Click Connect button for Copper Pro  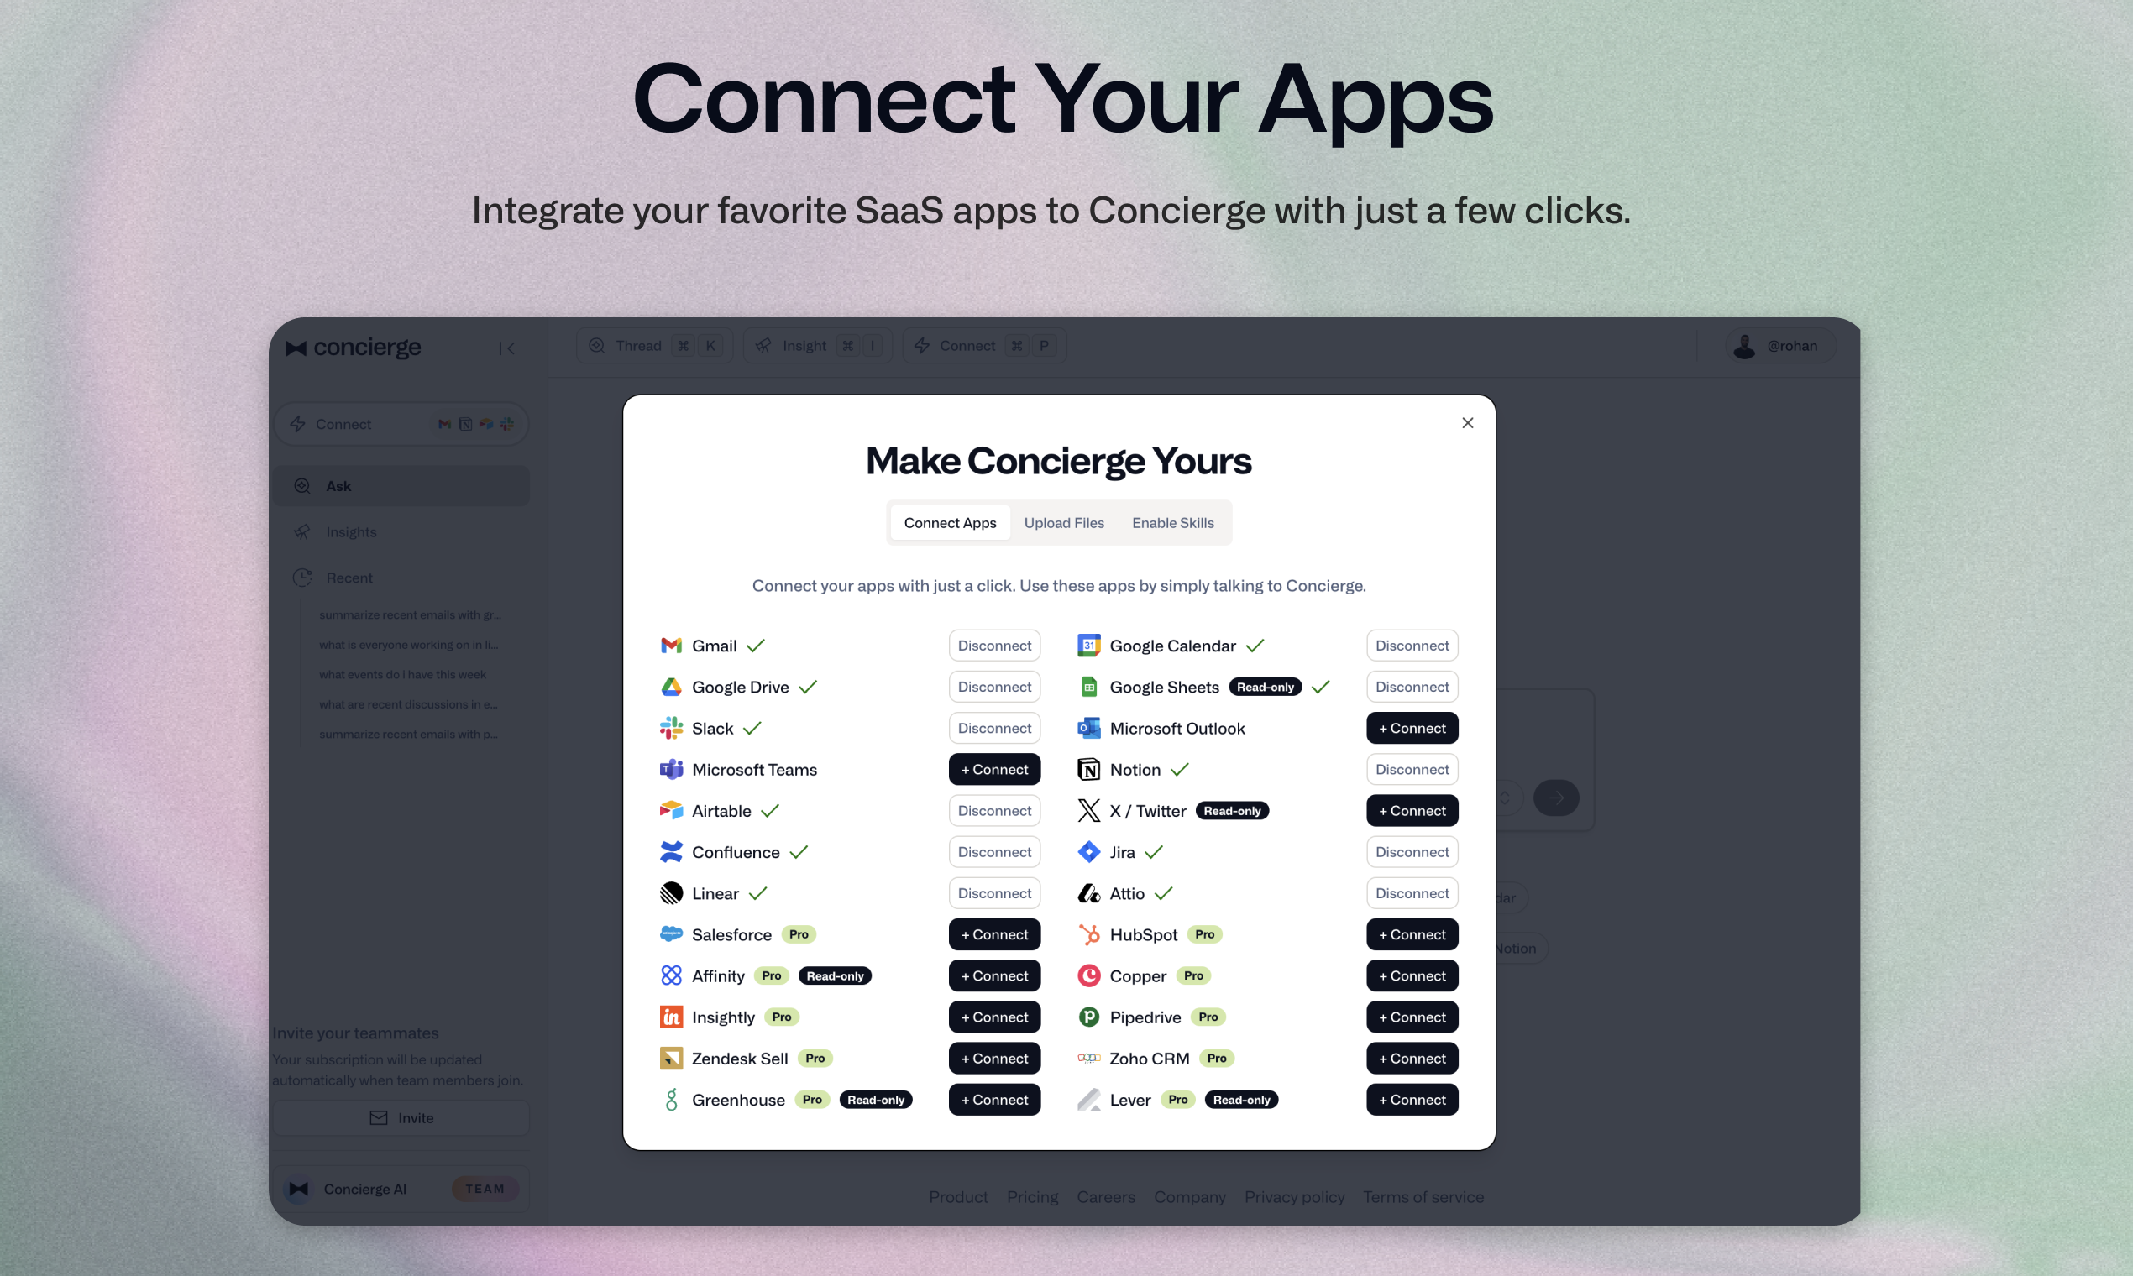tap(1410, 975)
